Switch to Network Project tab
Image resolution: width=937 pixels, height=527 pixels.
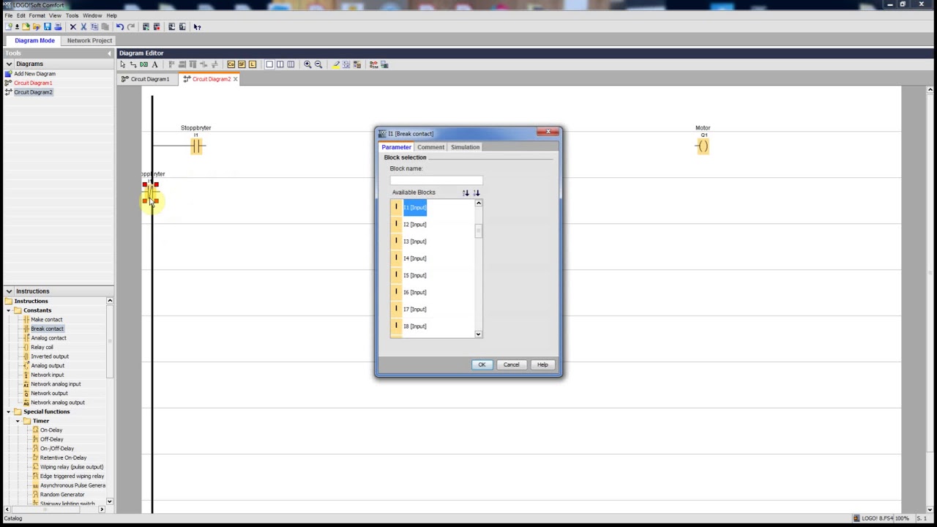pos(89,40)
